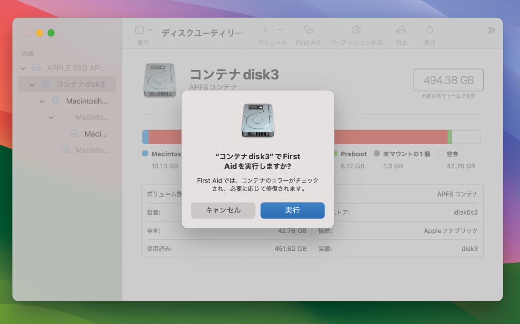Select コンテナ disk3 in the sidebar

click(x=67, y=84)
